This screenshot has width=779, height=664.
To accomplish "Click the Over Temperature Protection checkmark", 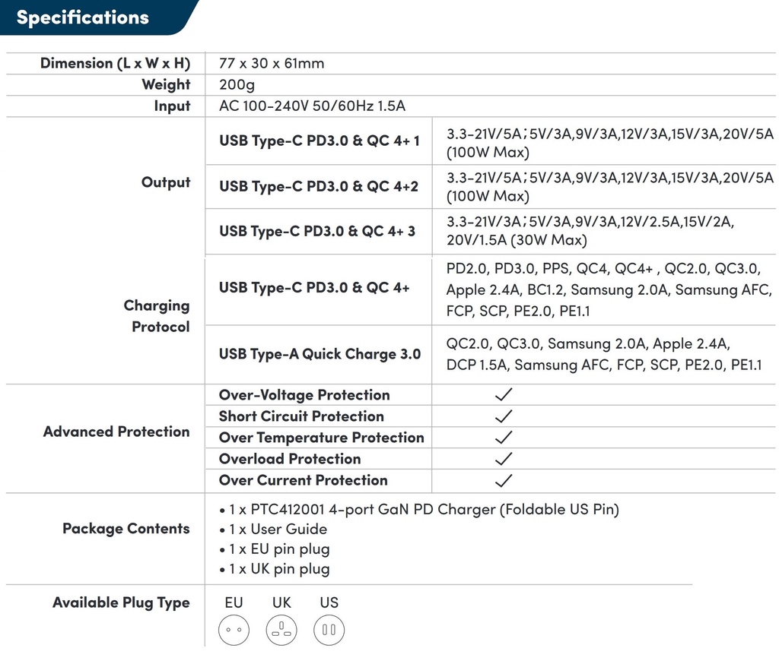I will (x=504, y=437).
